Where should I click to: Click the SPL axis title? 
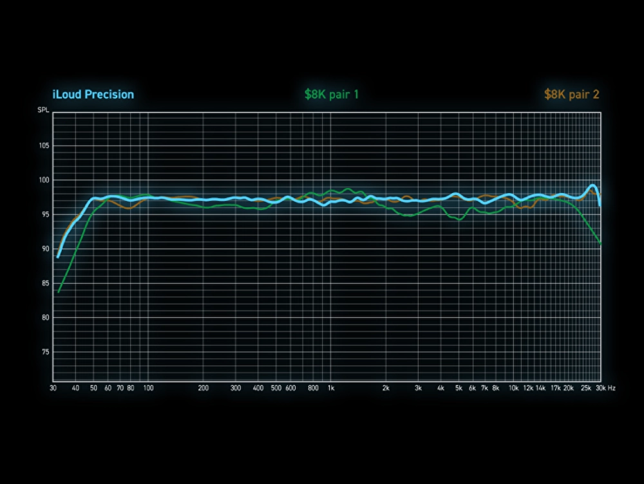point(42,111)
